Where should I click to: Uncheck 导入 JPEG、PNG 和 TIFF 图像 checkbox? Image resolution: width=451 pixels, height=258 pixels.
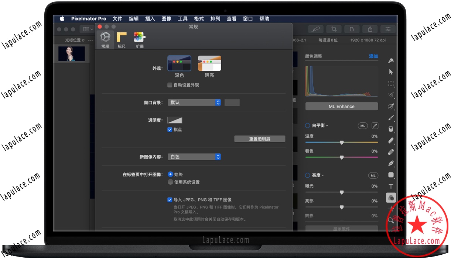click(x=170, y=200)
